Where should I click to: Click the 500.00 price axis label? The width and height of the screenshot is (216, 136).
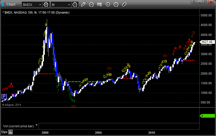(x=206, y=102)
